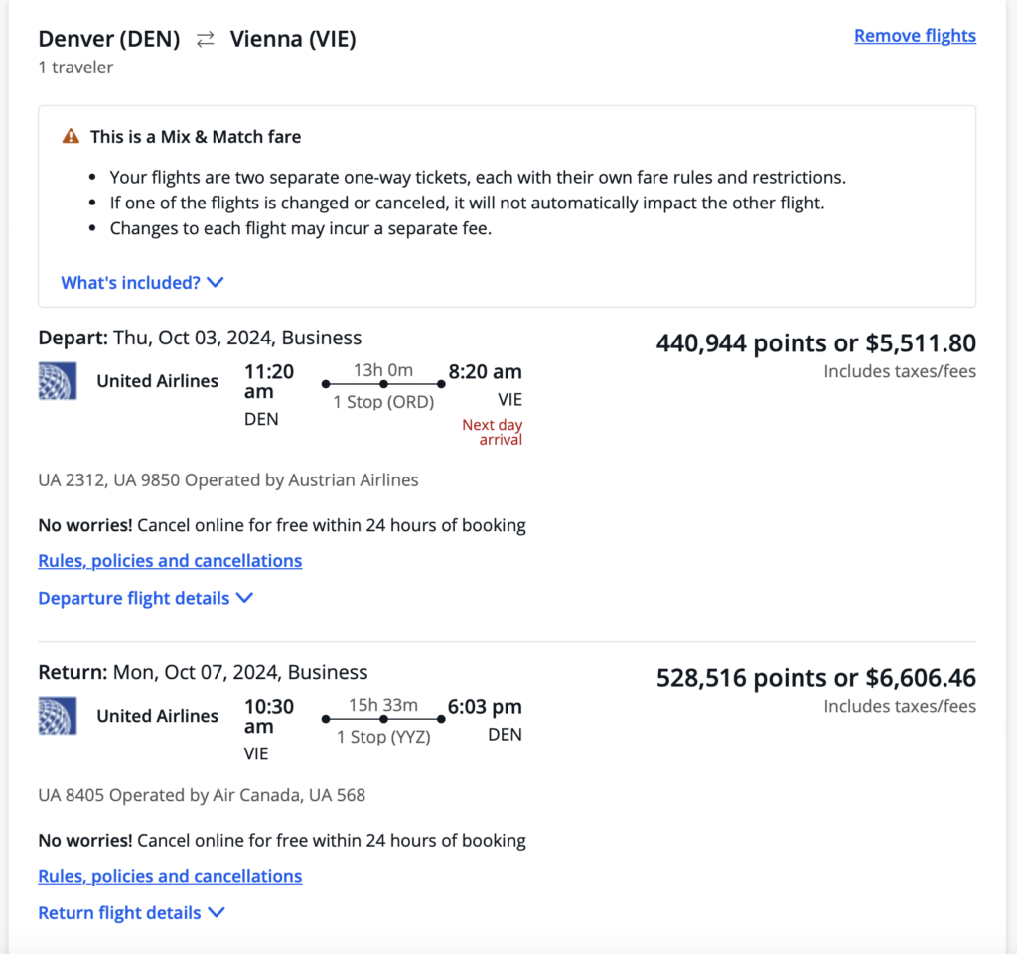Click the red Next day arrival notice
Viewport: 1017px width, 954px height.
(492, 432)
